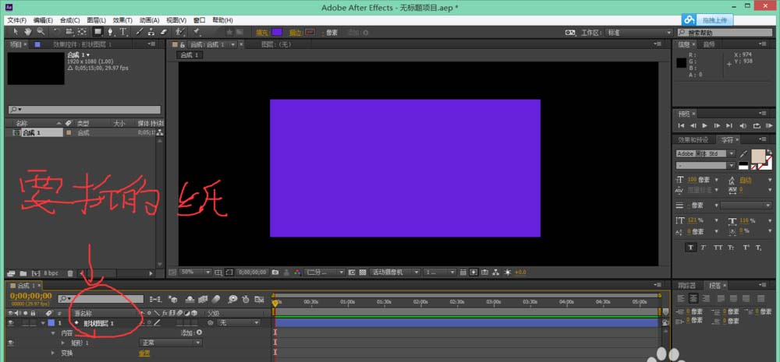Toggle visibility eye for 矩形 1
The width and height of the screenshot is (780, 362).
pos(11,343)
